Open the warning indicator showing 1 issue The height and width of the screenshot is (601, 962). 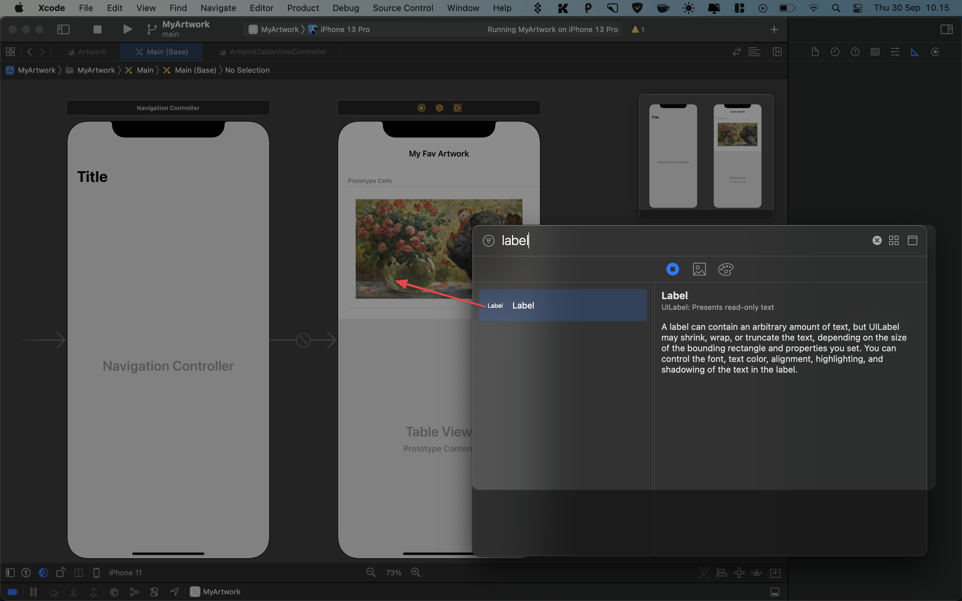pos(638,29)
